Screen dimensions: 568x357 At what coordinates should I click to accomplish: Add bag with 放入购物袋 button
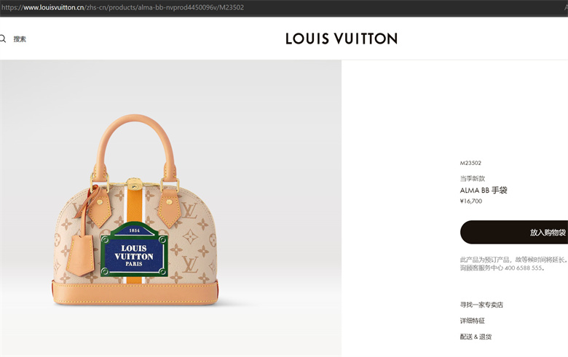click(514, 232)
